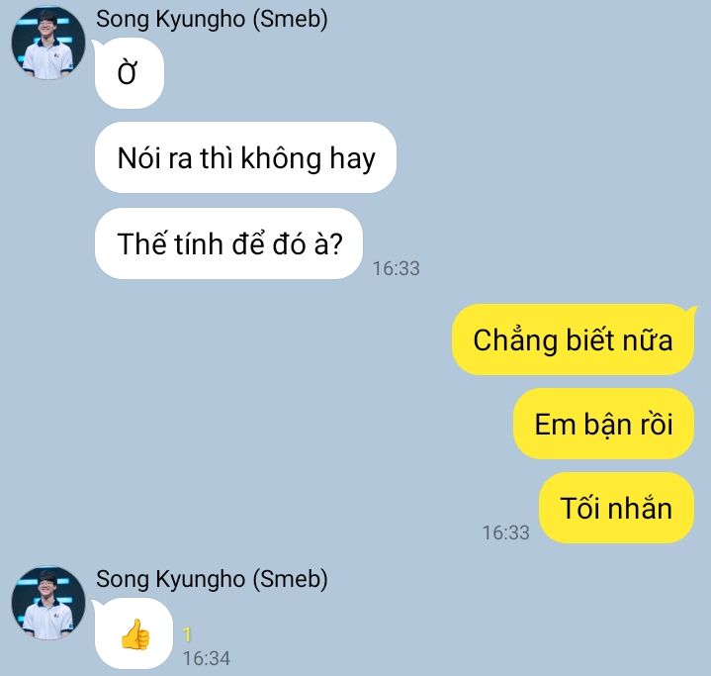Image resolution: width=711 pixels, height=676 pixels.
Task: Select the "Nói ra thì không hay" message
Action: tap(245, 157)
